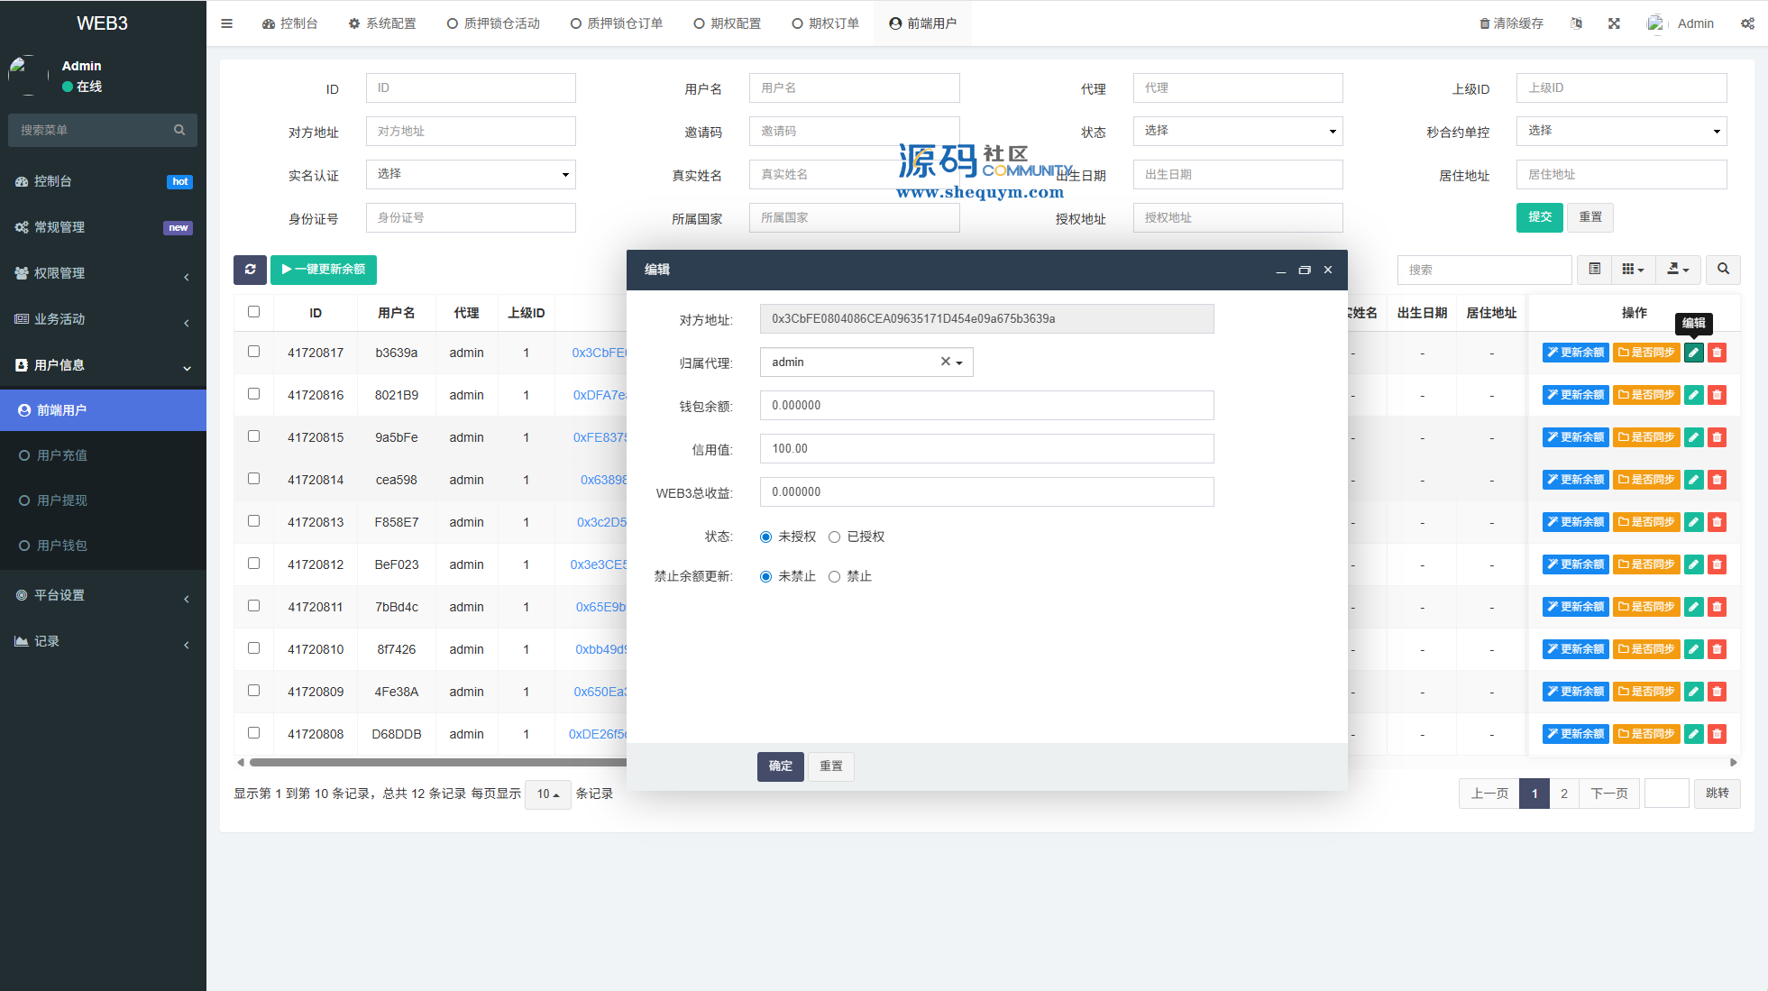Click the fullscreen toggle icon in header
The width and height of the screenshot is (1768, 991).
coord(1614,23)
